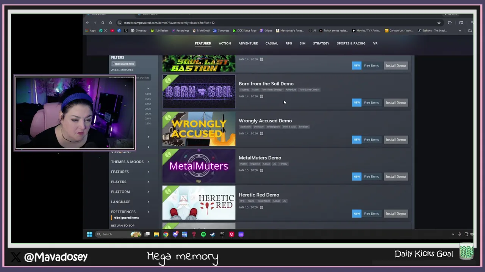The height and width of the screenshot is (272, 485).
Task: Open the Apps bookmark shortcut
Action: coord(91,31)
